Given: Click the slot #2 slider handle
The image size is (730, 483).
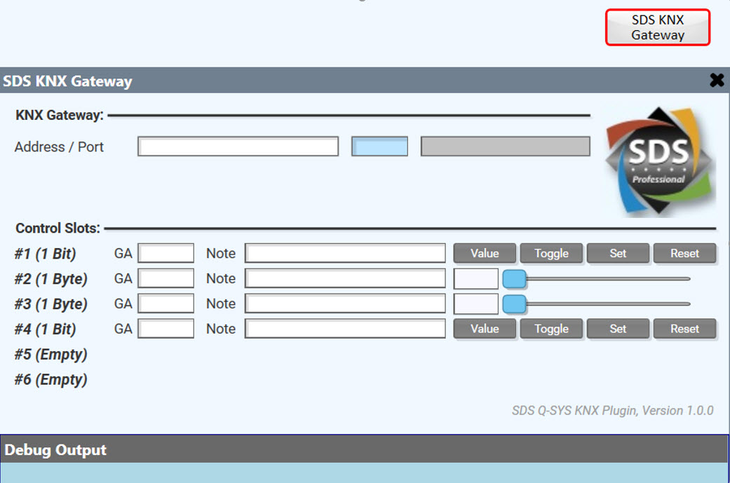Looking at the screenshot, I should (515, 279).
